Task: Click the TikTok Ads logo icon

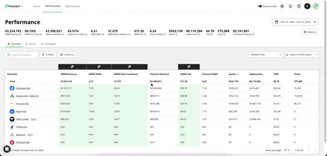Action: coord(12,127)
